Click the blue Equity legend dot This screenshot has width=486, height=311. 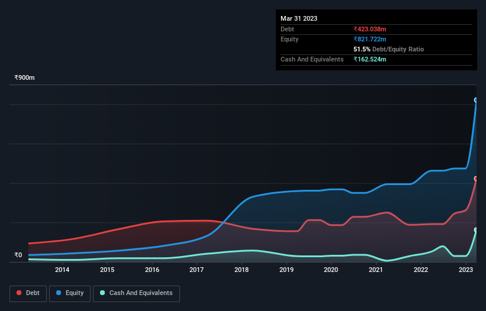[x=59, y=293]
